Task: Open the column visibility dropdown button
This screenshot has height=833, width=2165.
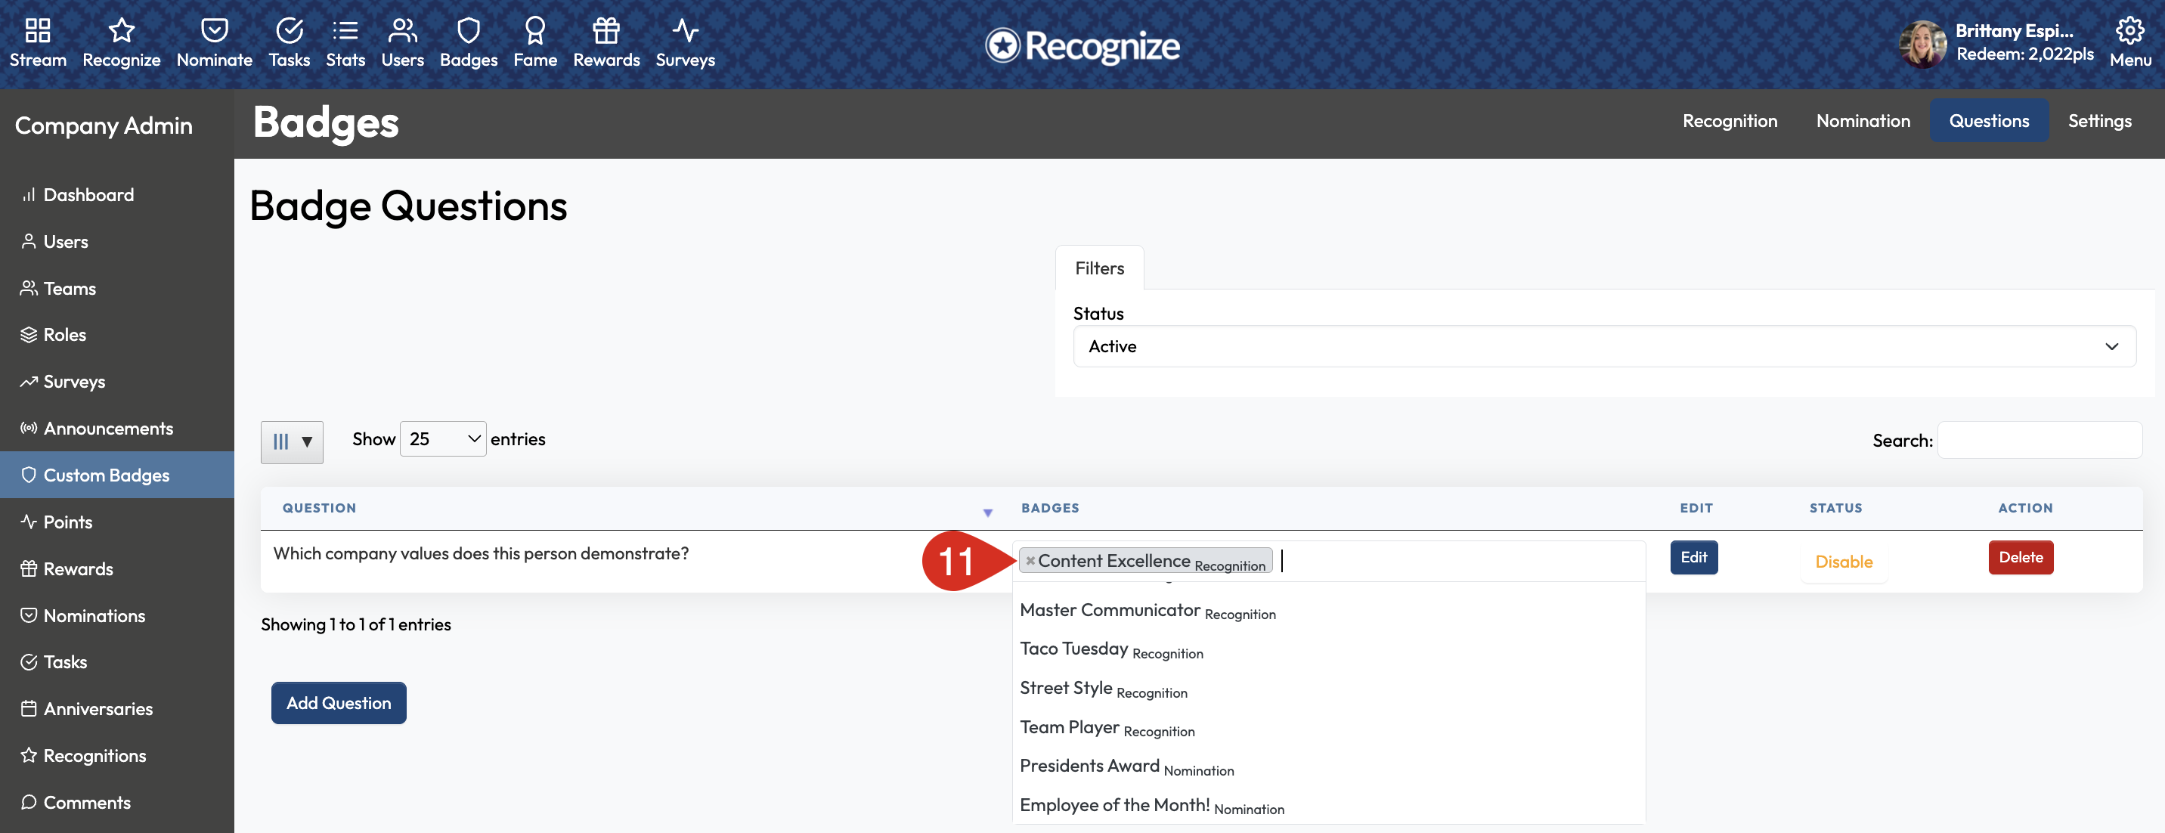Action: 292,441
